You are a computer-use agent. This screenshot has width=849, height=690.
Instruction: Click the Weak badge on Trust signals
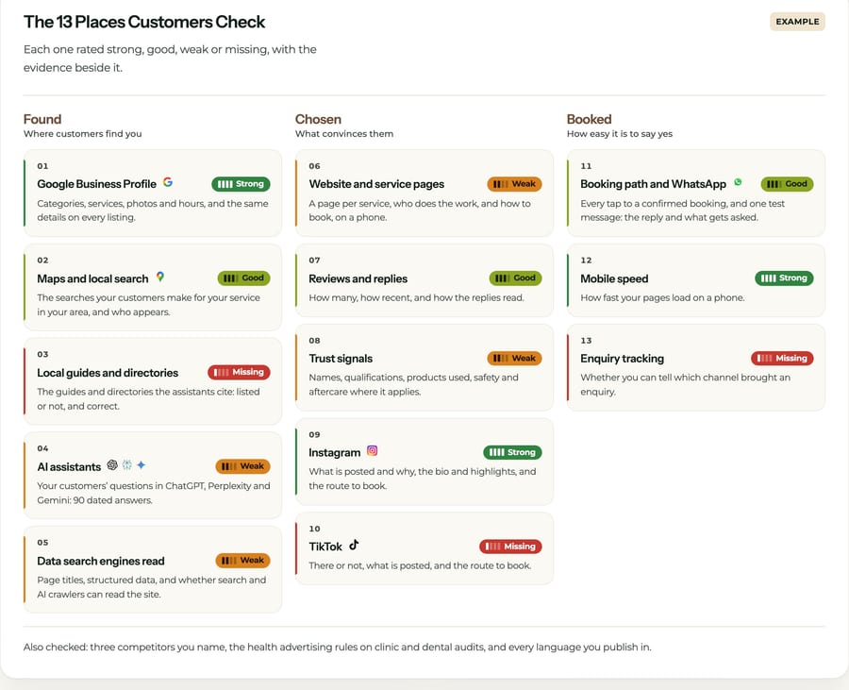(x=514, y=358)
